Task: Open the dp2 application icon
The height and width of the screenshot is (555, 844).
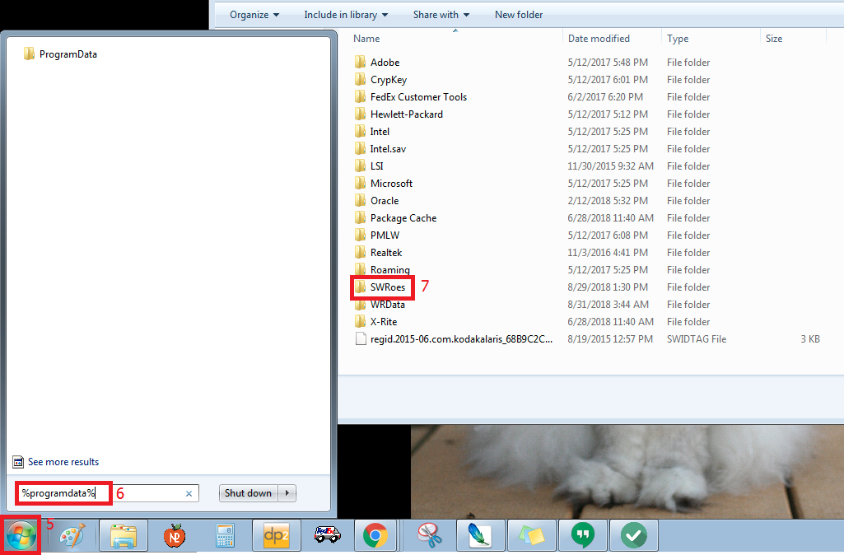Action: [x=276, y=536]
